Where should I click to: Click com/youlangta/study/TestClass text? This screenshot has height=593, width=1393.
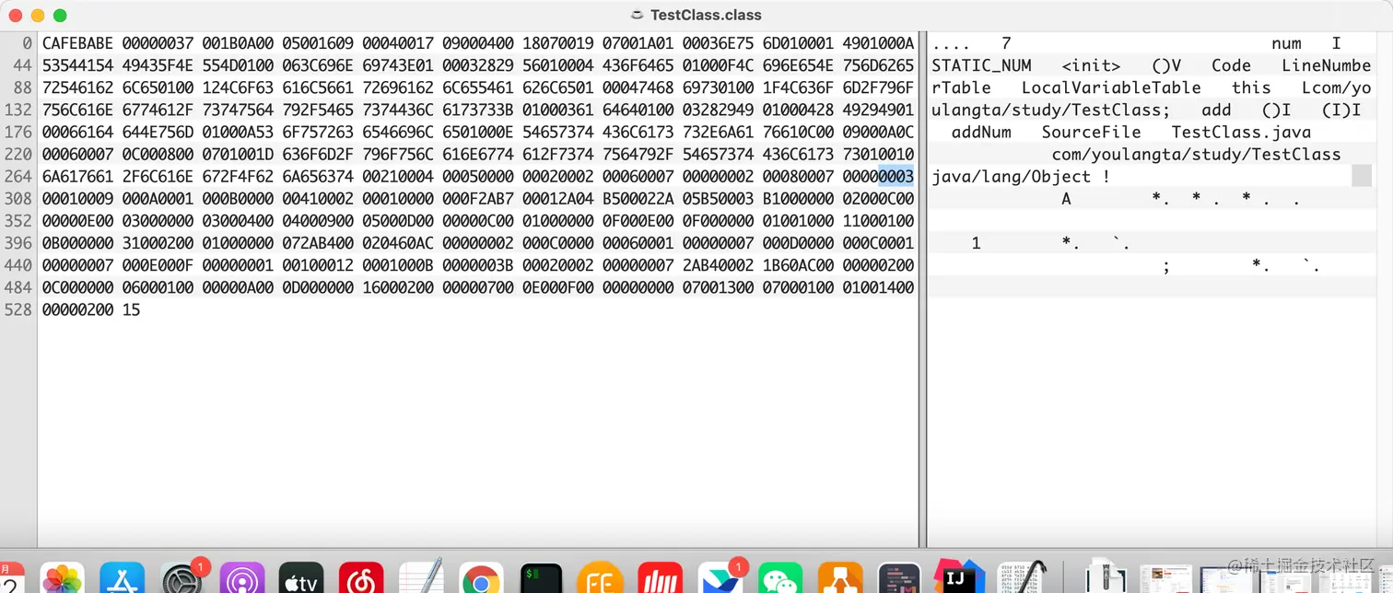tap(1196, 154)
